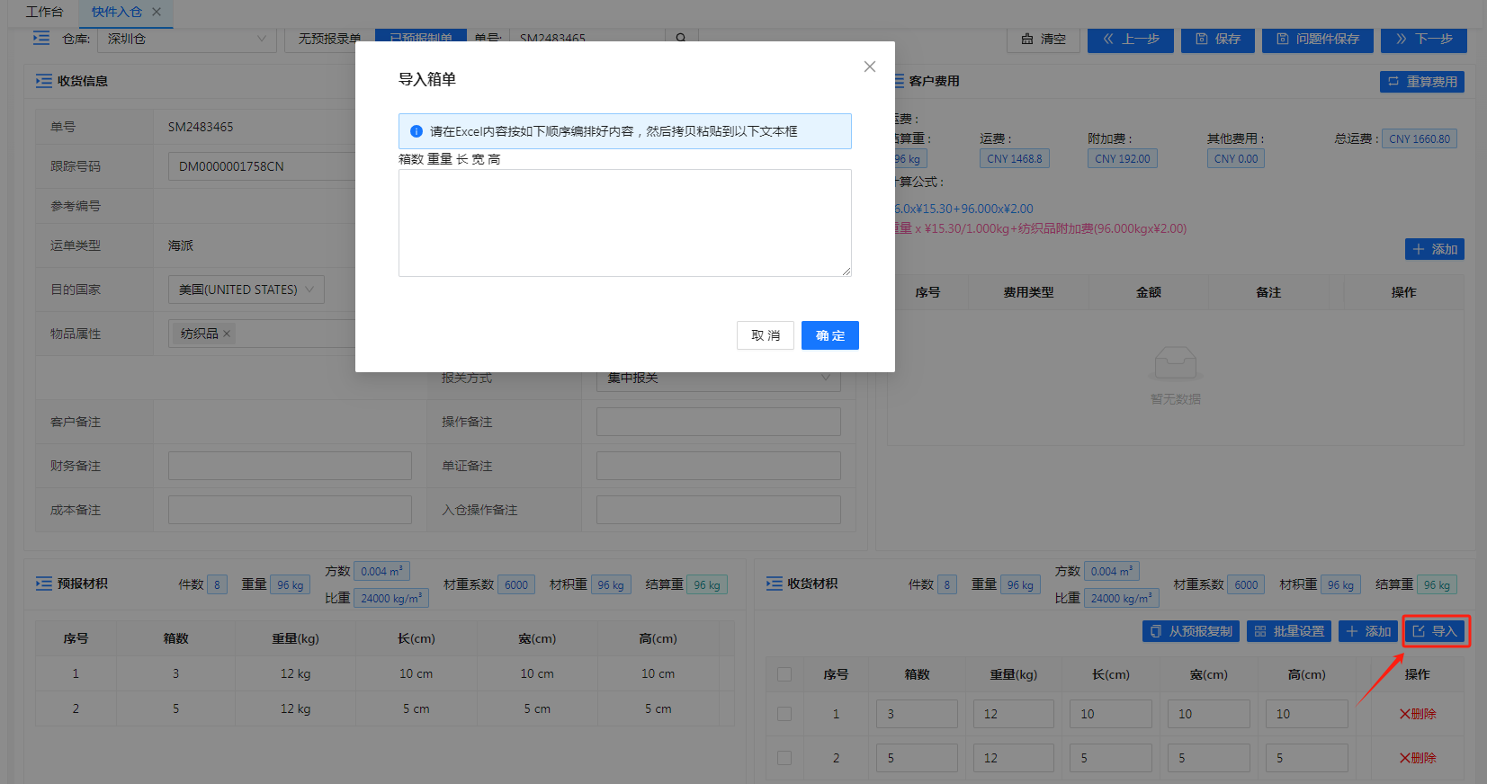Image resolution: width=1487 pixels, height=784 pixels.
Task: Click 从预报复制 copy button
Action: pyautogui.click(x=1191, y=631)
